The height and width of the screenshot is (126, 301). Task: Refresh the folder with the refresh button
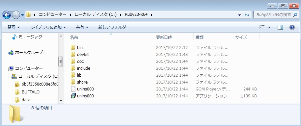(247, 15)
